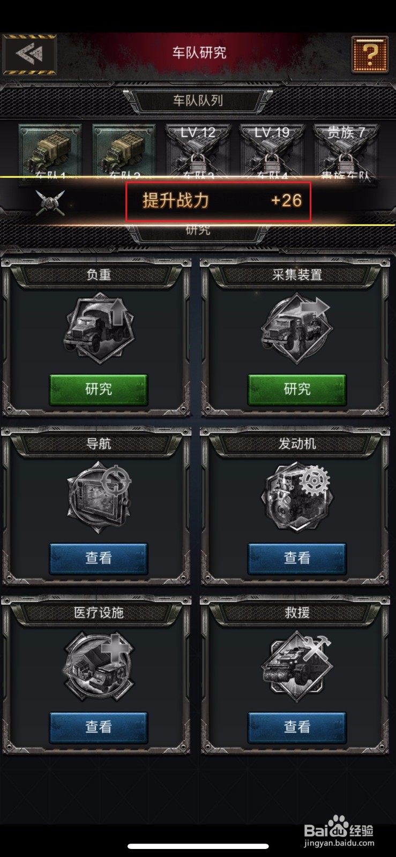Select the 负重 truck load icon
Image resolution: width=396 pixels, height=857 pixels.
(x=99, y=329)
